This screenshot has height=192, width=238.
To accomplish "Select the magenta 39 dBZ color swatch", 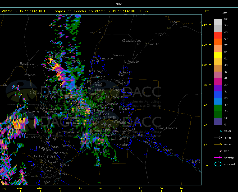I will click(218, 82).
